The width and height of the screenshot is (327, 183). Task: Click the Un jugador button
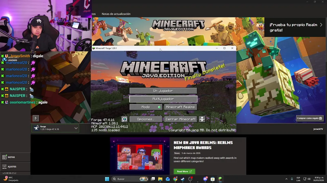[x=163, y=91]
